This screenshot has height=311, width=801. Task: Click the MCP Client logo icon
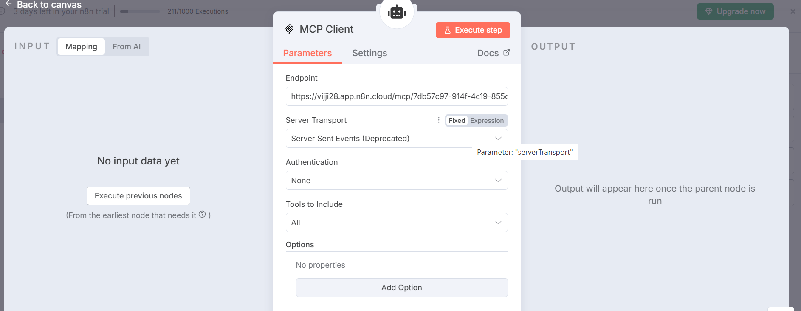[289, 29]
